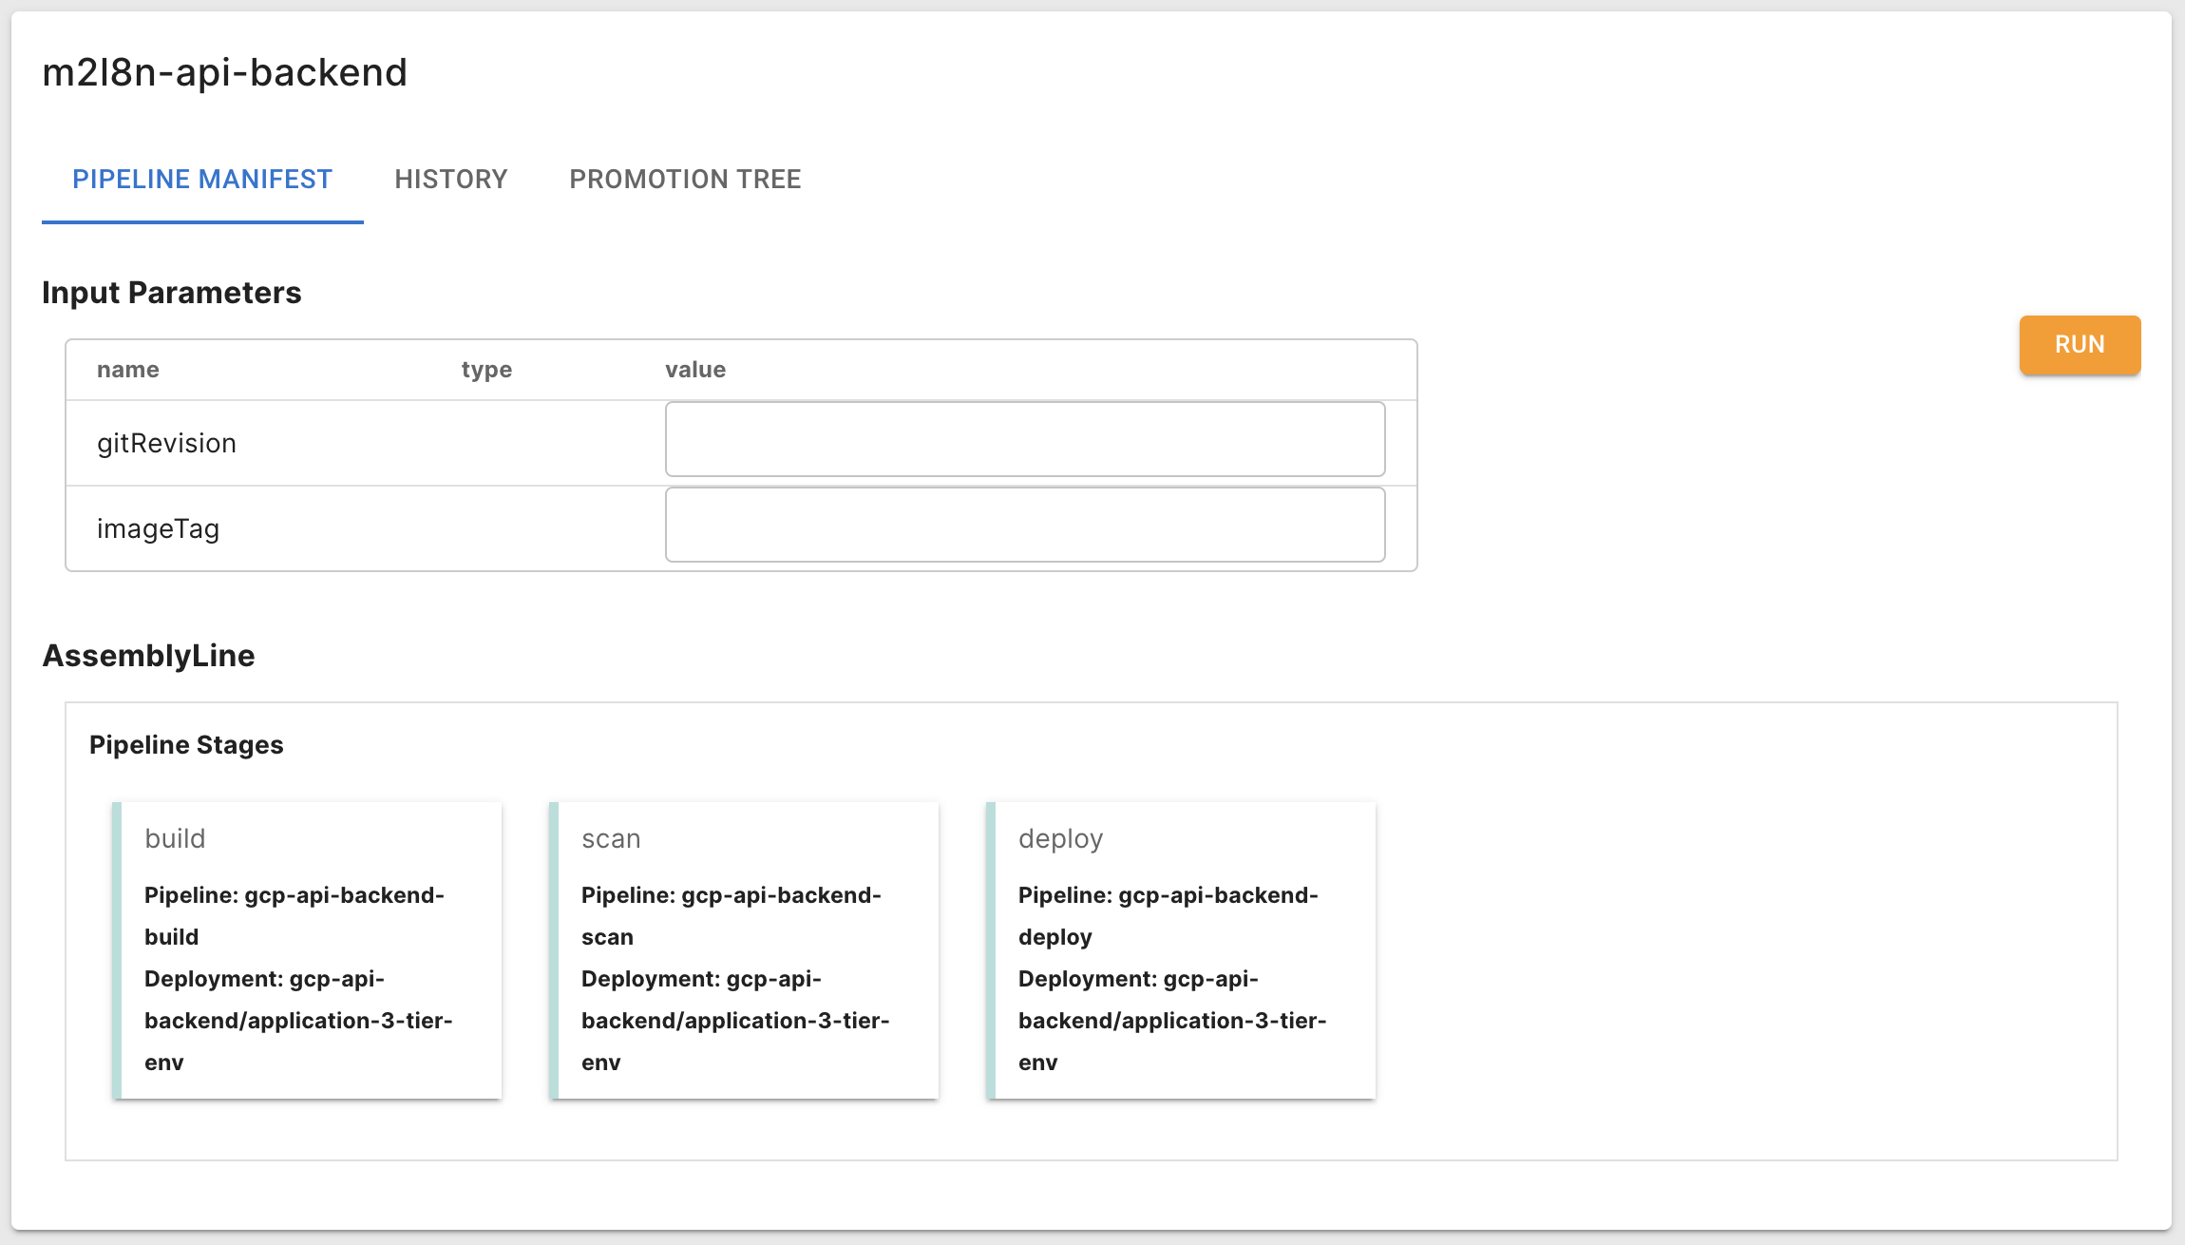Click the type column header
Viewport: 2185px width, 1245px height.
(486, 370)
